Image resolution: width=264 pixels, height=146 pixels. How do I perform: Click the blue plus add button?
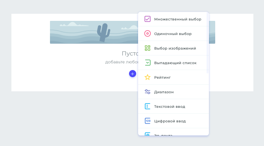point(133,74)
